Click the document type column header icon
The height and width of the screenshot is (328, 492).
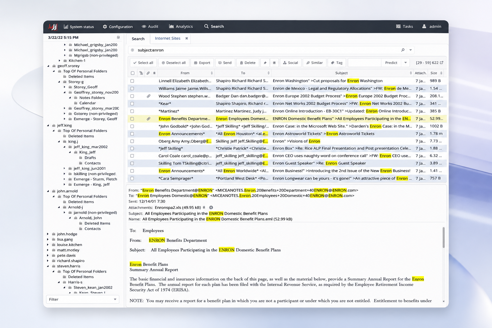point(141,73)
